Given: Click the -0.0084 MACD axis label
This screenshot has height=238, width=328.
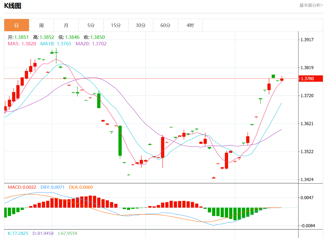Looking at the screenshot, I should click(308, 226).
